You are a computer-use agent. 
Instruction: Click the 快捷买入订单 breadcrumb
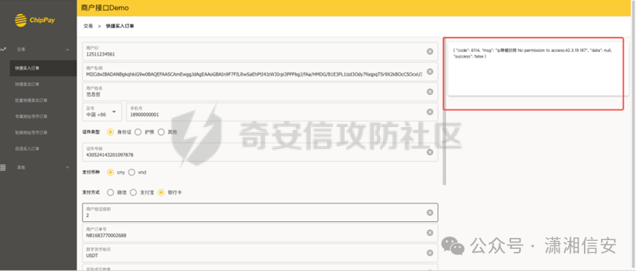click(120, 26)
